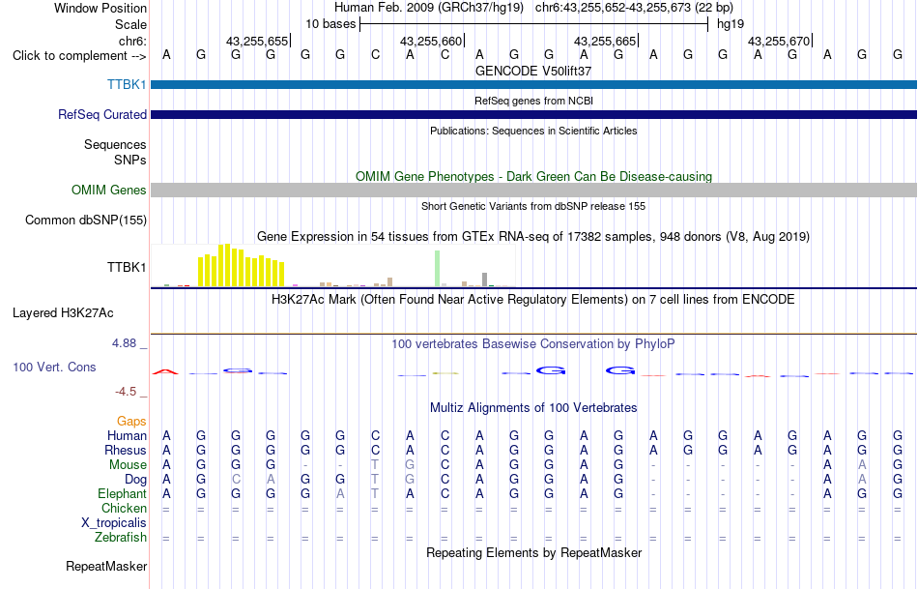The image size is (918, 589).
Task: Click the GENCODE V50lift37 track title
Action: coord(533,71)
